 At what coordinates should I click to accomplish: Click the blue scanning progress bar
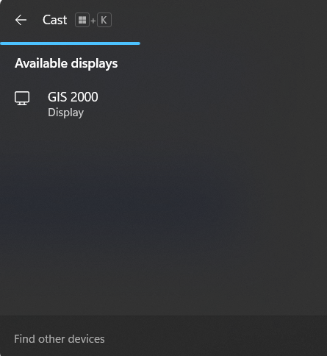coord(71,43)
